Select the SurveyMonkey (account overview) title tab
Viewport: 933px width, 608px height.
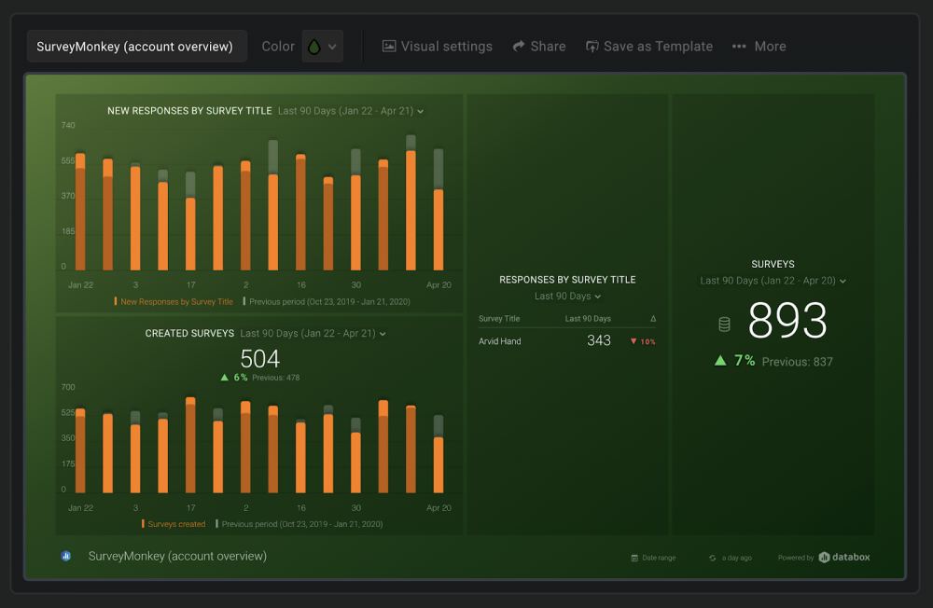coord(136,45)
